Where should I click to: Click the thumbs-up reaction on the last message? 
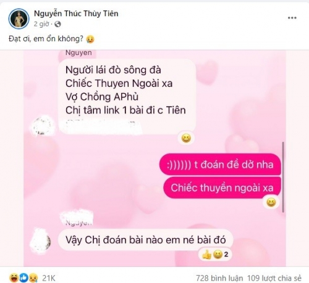click(207, 255)
